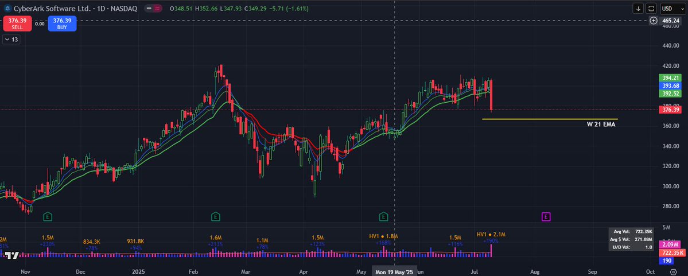Image resolution: width=688 pixels, height=276 pixels.
Task: Click the 0.00 spread between Sell and Buy
Action: pyautogui.click(x=40, y=24)
